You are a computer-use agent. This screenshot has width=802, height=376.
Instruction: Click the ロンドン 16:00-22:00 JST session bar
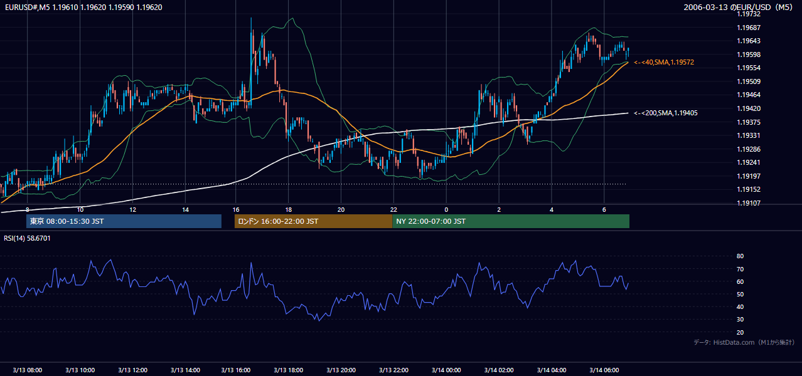click(313, 221)
